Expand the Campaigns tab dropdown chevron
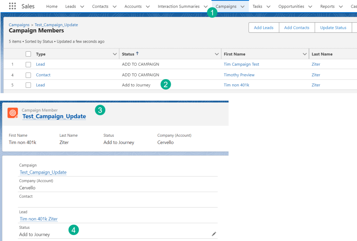This screenshot has width=357, height=241. [x=242, y=6]
